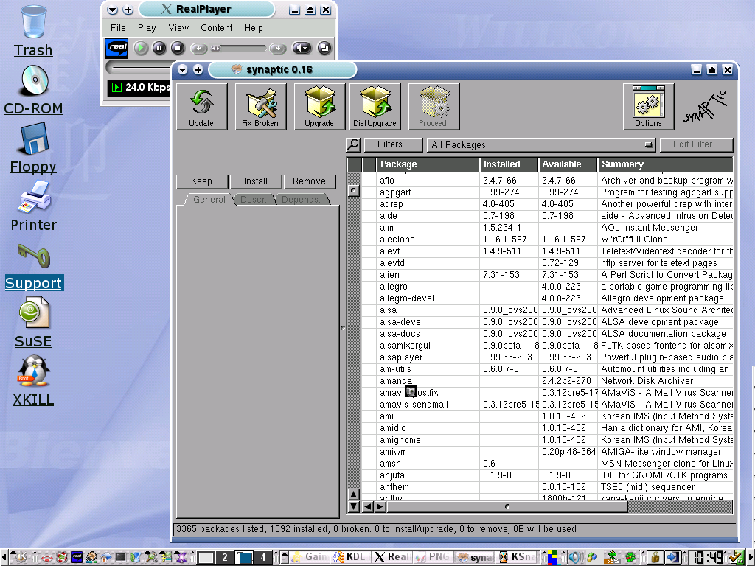Switch to the Descr. tab
Screen dimensions: 755x566
click(x=254, y=199)
